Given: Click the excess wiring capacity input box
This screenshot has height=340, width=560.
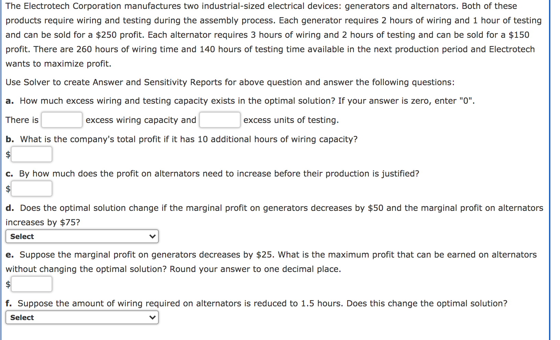Looking at the screenshot, I should coord(62,120).
